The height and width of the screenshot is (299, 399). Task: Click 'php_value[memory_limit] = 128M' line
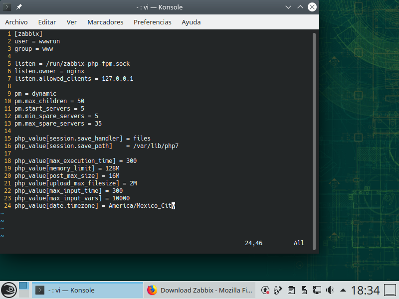point(67,168)
